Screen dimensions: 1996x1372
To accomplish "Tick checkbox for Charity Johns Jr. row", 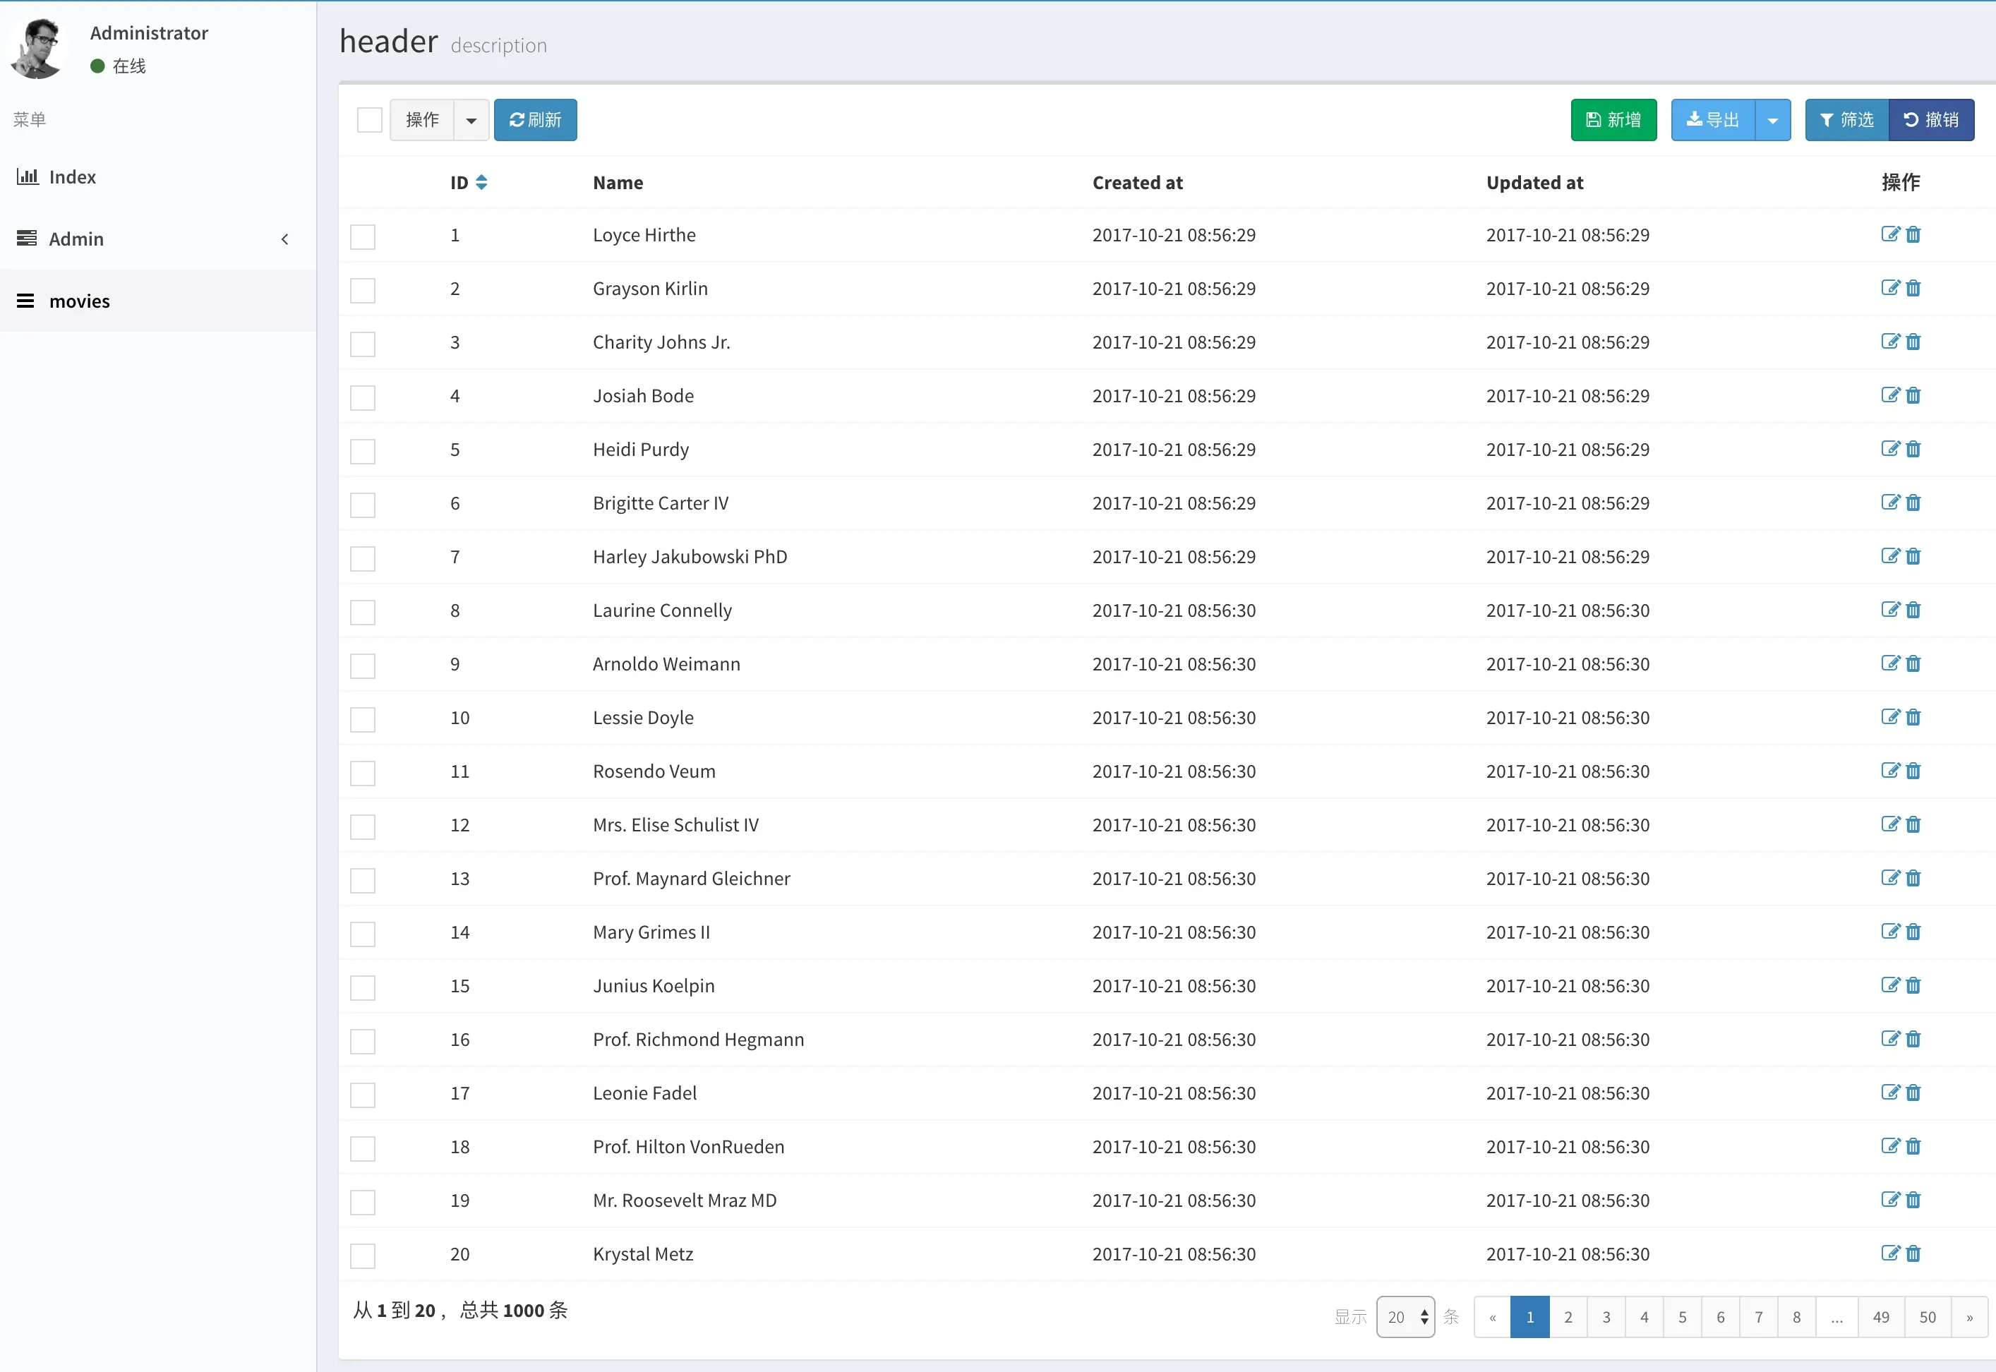I will (363, 344).
